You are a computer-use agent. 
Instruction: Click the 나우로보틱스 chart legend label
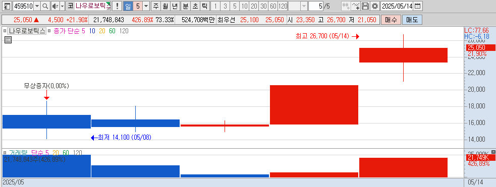pyautogui.click(x=27, y=31)
